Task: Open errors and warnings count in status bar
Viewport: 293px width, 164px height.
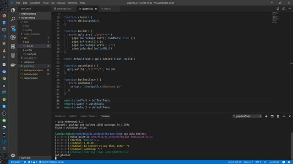Action: tap(33, 162)
